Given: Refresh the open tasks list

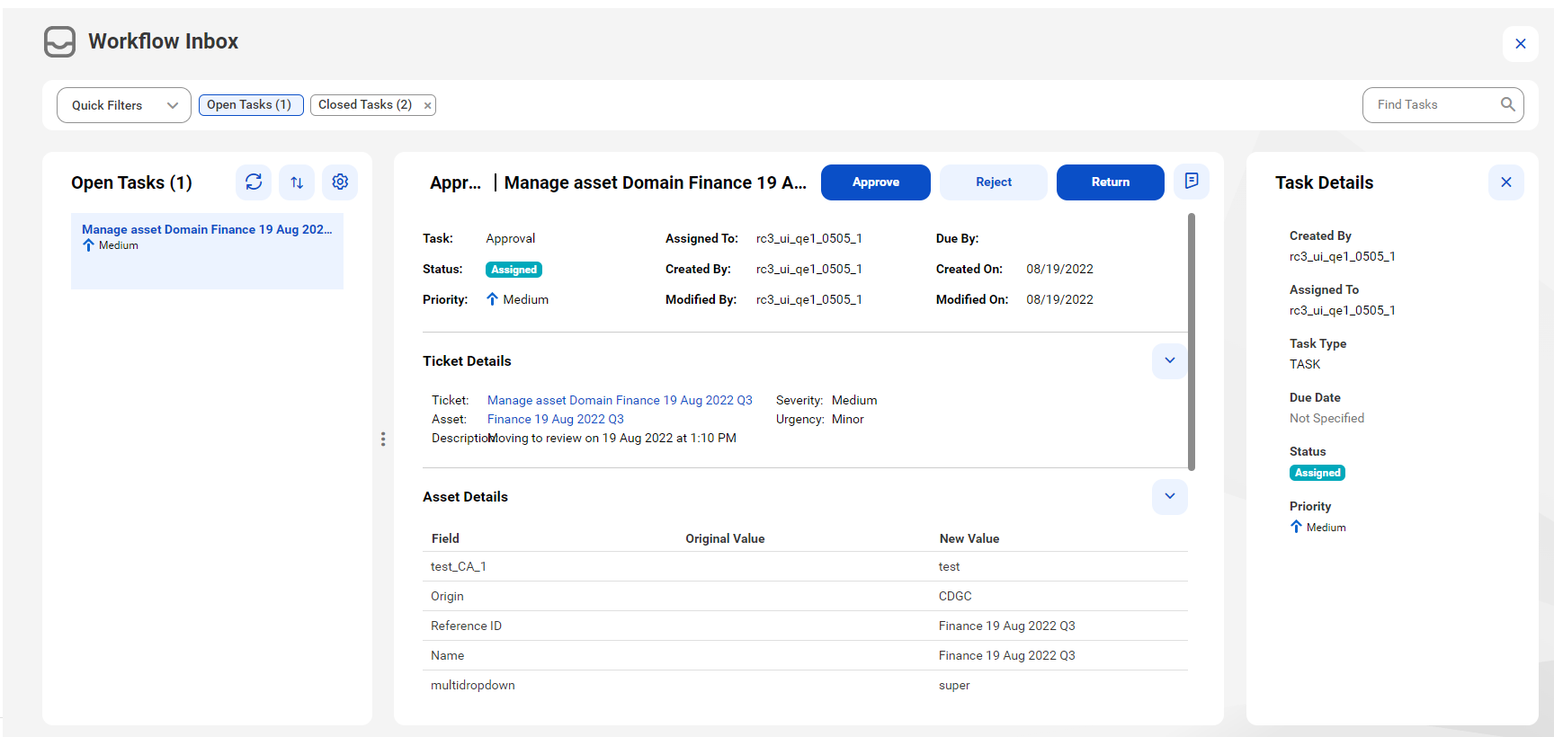Looking at the screenshot, I should (x=254, y=182).
